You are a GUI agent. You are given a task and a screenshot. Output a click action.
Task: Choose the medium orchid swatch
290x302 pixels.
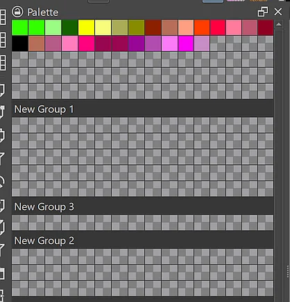click(x=153, y=44)
